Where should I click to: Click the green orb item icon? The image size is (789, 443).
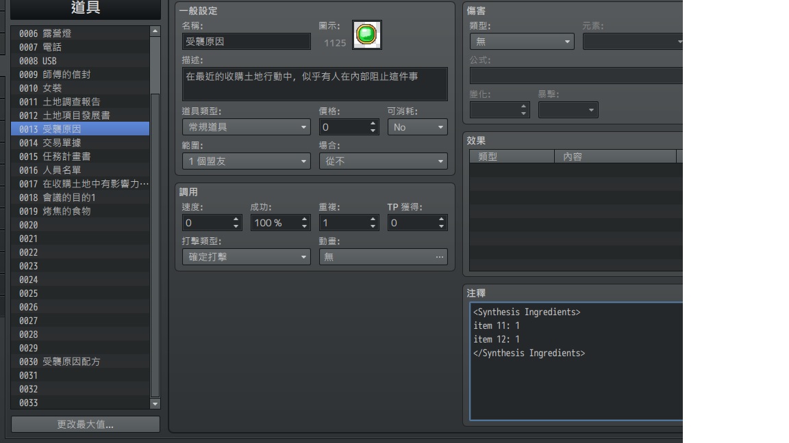[367, 35]
